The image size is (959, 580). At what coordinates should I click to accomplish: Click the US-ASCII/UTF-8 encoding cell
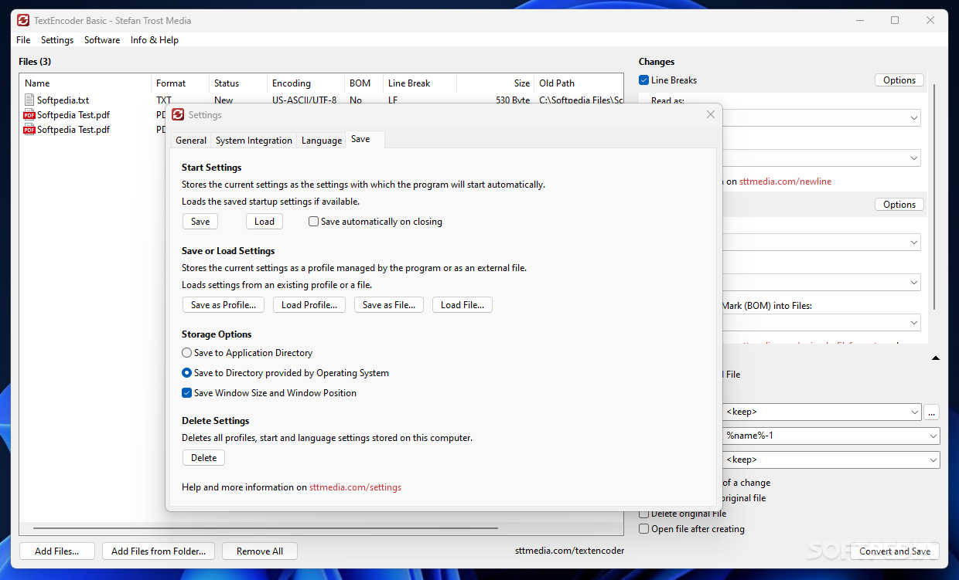[304, 100]
